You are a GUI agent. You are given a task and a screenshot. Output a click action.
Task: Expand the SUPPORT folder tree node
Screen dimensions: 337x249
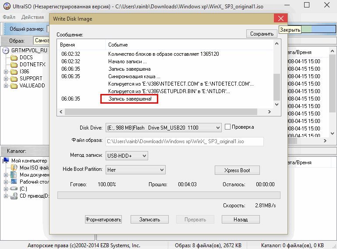coord(6,79)
